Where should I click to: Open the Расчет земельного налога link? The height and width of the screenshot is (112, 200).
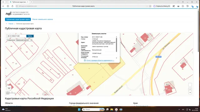(42, 19)
